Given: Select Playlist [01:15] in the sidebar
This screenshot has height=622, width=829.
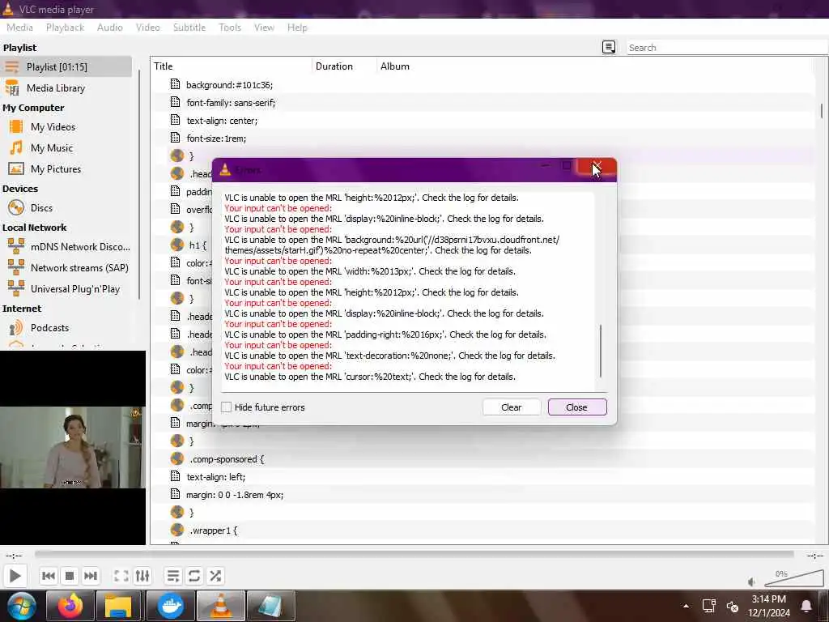Looking at the screenshot, I should [66, 66].
